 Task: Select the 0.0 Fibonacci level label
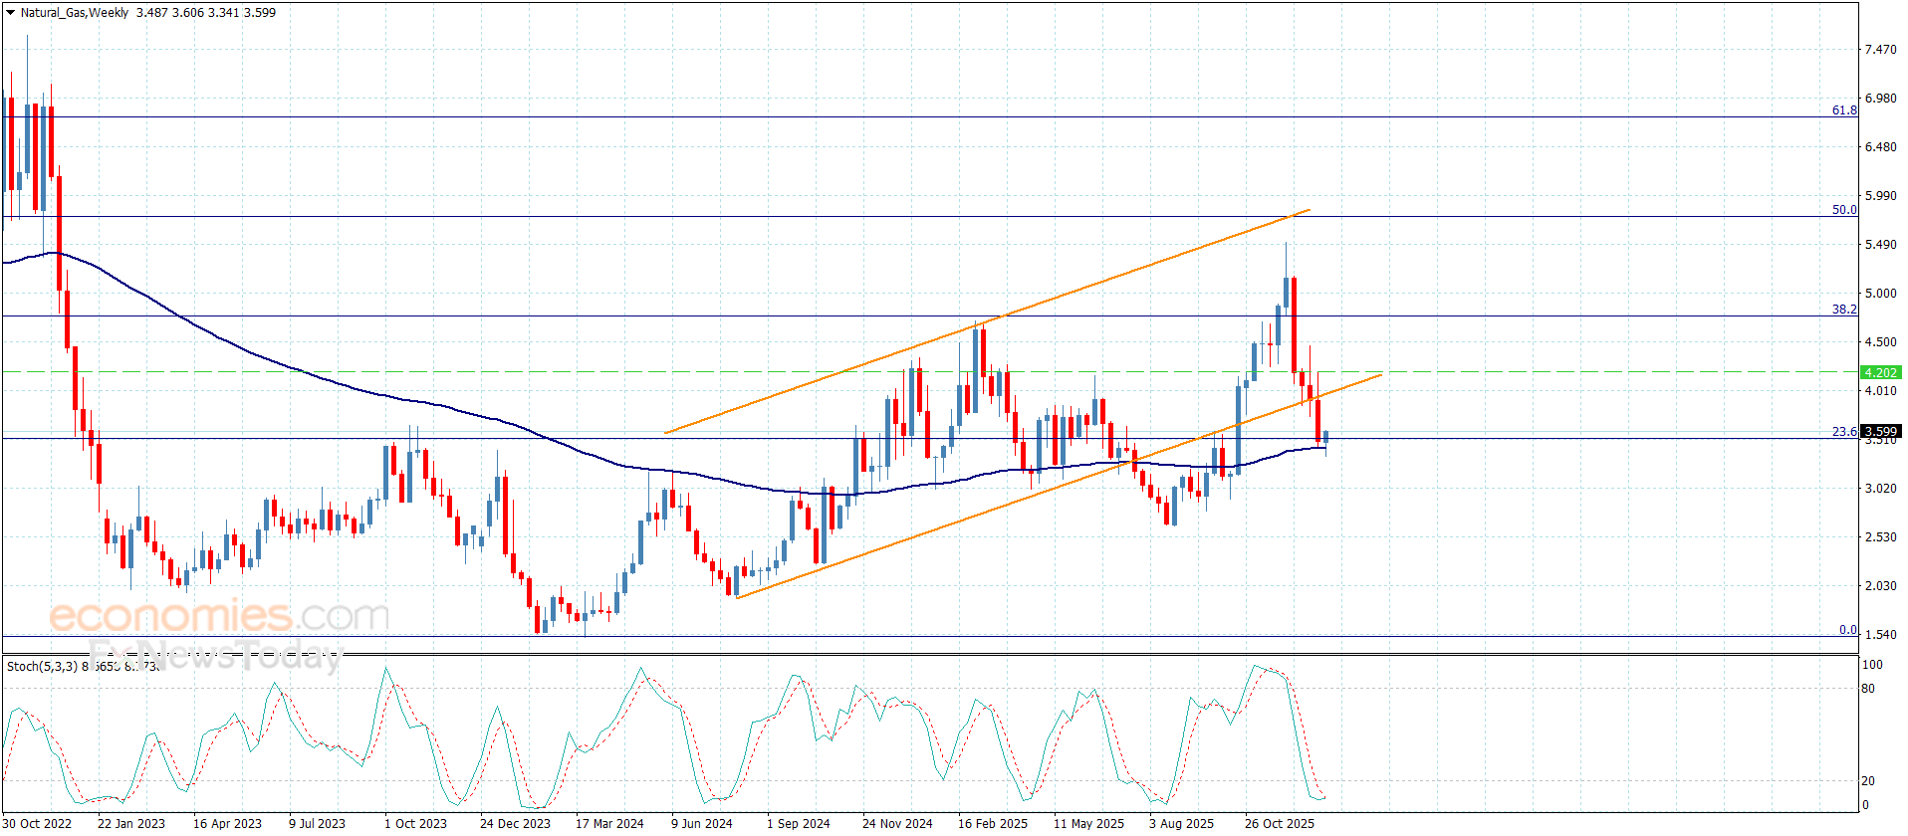(1847, 630)
